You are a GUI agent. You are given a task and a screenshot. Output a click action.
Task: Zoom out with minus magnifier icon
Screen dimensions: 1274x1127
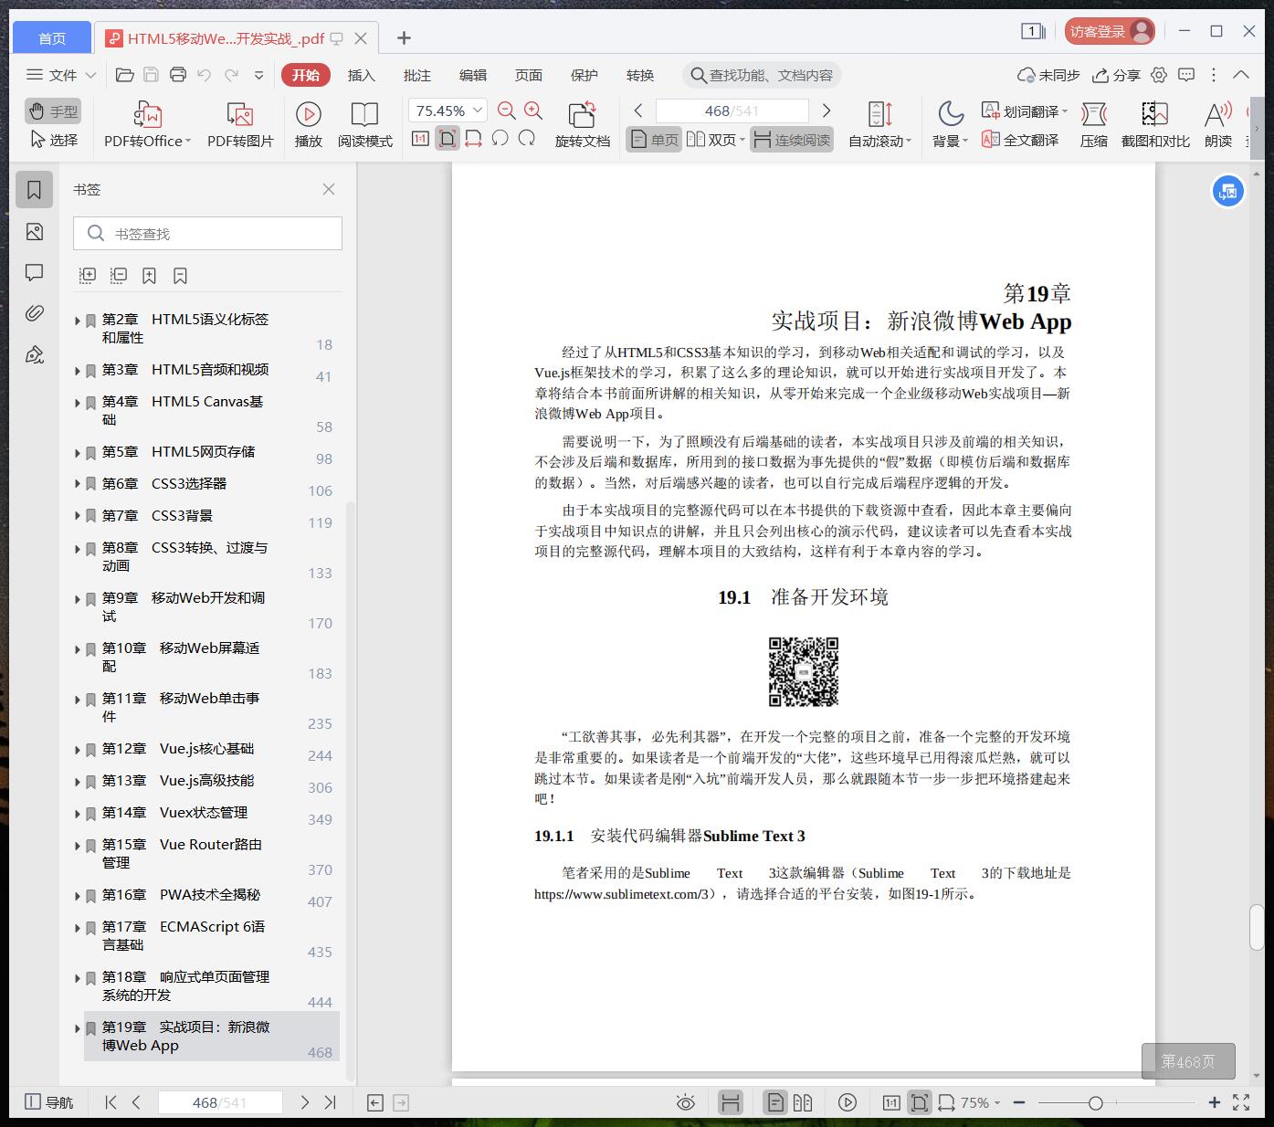tap(507, 111)
